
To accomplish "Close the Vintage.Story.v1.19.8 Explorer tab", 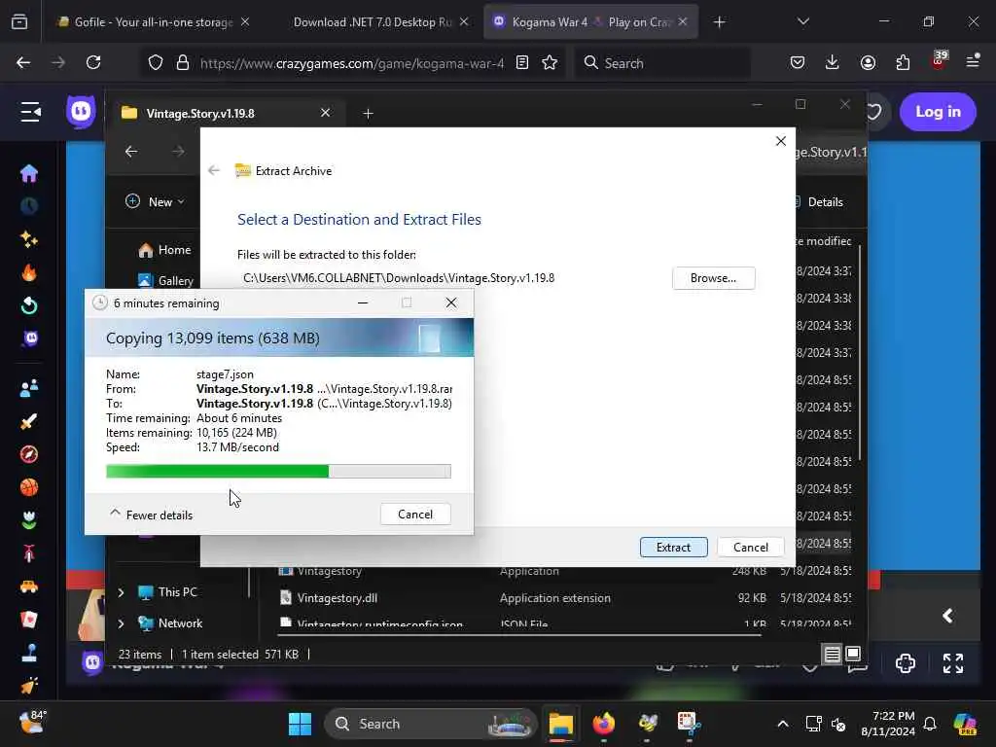I will 325,113.
